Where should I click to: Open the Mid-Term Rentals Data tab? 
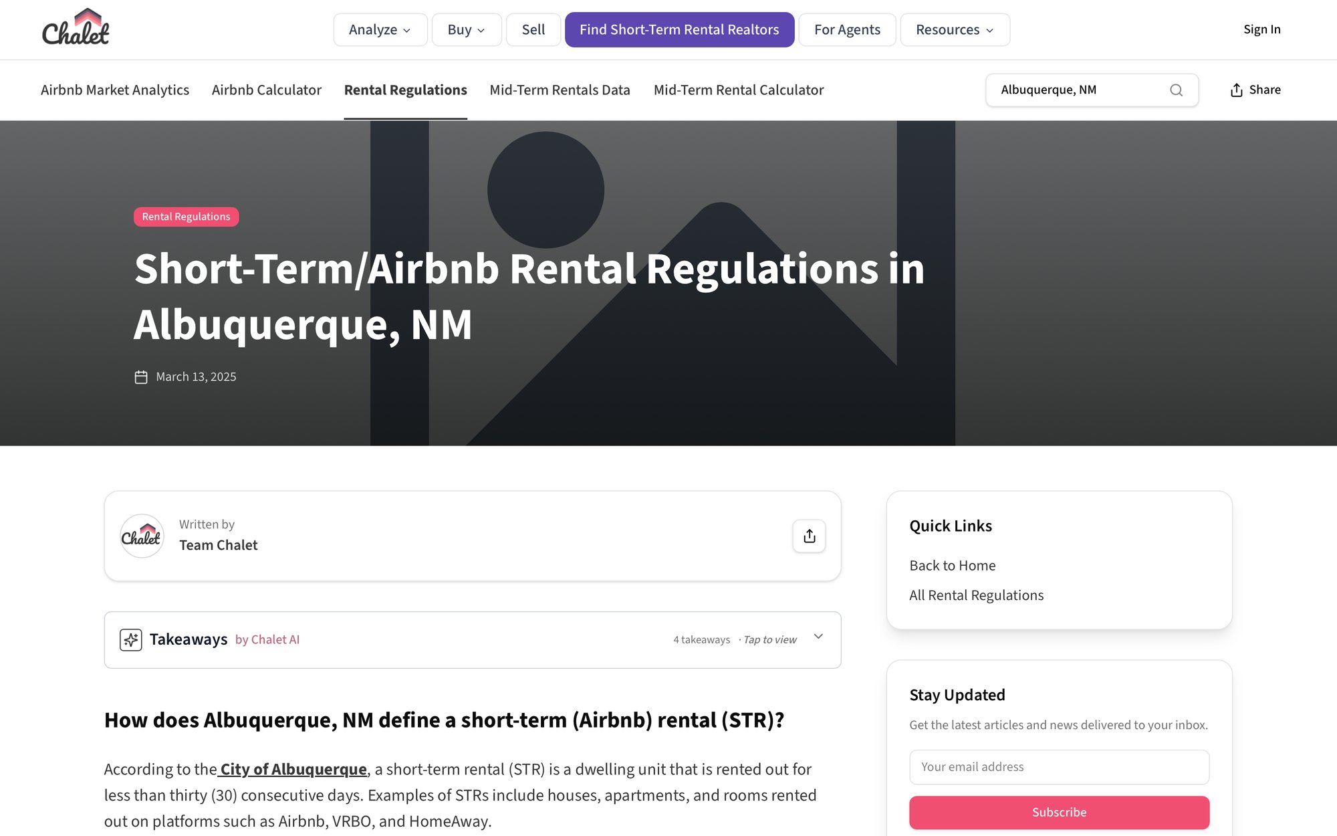click(x=560, y=90)
